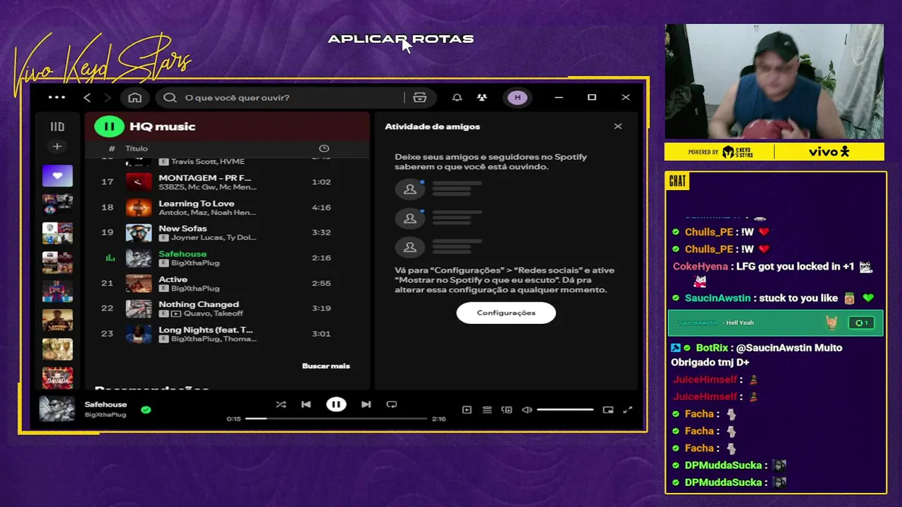Click 'BigXthaPlug' in now-playing bar
Viewport: 902px width, 507px height.
click(x=106, y=415)
